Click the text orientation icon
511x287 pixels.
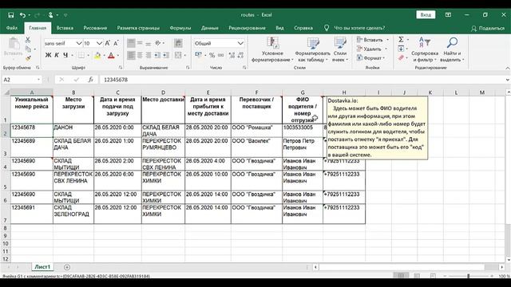coord(158,43)
